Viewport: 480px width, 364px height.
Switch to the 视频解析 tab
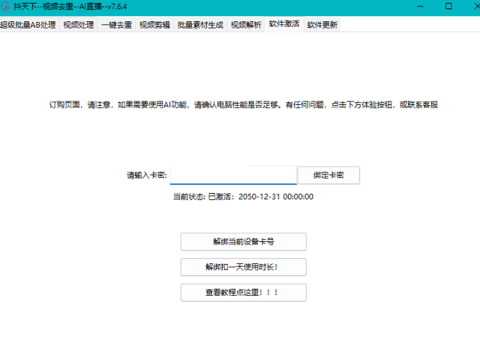[x=246, y=25]
